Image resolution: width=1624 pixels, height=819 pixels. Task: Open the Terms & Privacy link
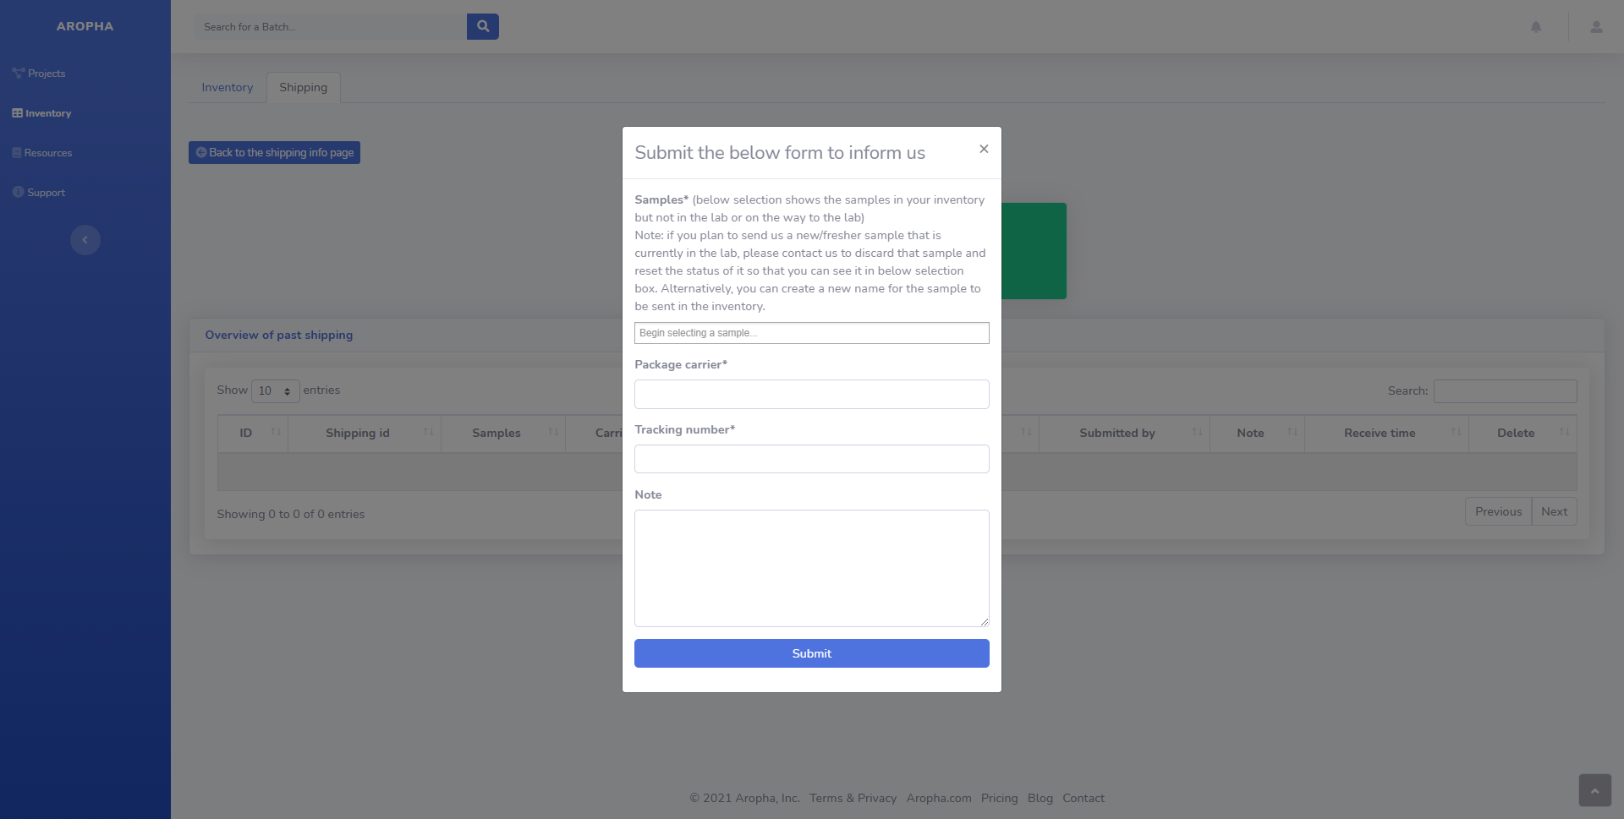(853, 798)
